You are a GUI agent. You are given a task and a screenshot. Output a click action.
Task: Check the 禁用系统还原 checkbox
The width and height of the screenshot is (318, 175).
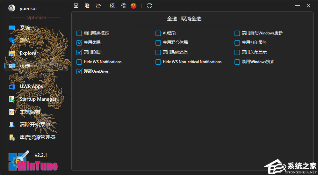click(158, 52)
